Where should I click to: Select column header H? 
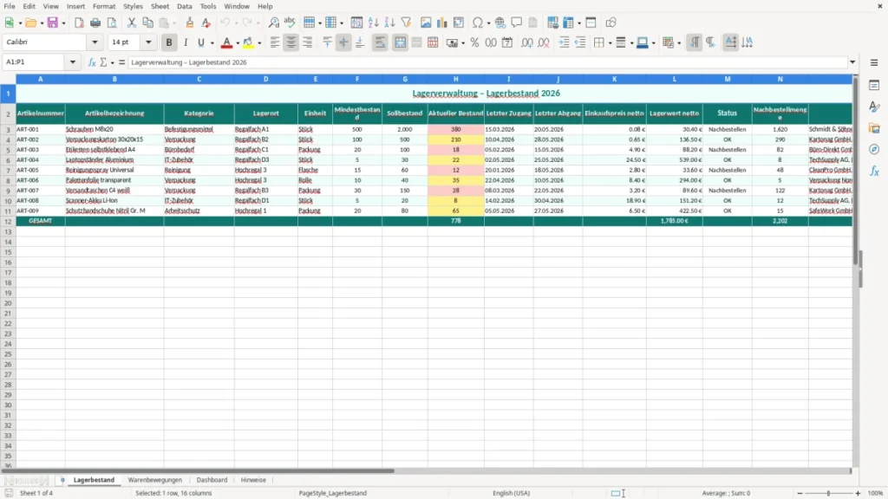456,79
